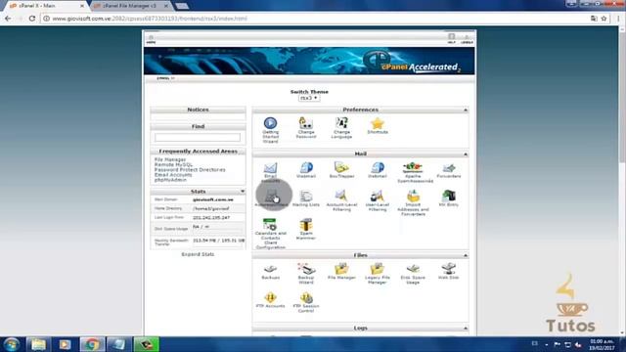Collapse the Files section
626x352 pixels.
pos(466,255)
